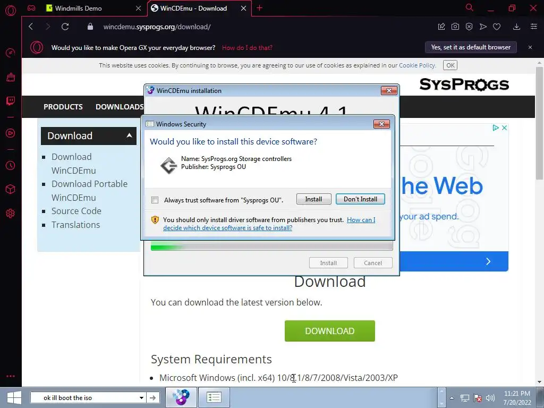
Task: Click green DOWNLOAD button
Action: (329, 331)
